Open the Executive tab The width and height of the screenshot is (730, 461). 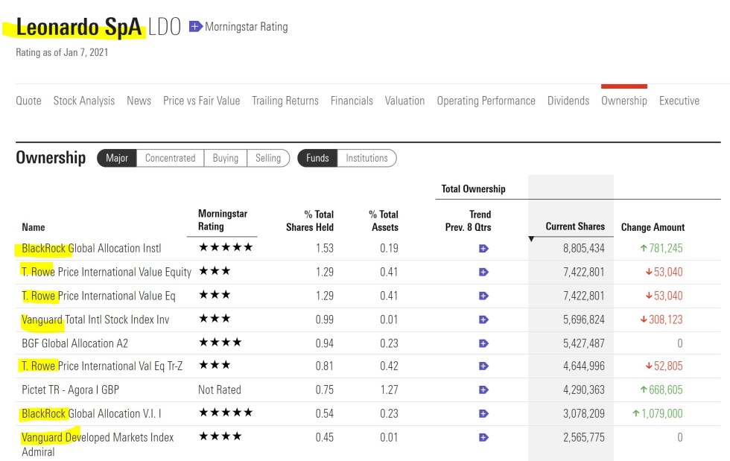[679, 101]
